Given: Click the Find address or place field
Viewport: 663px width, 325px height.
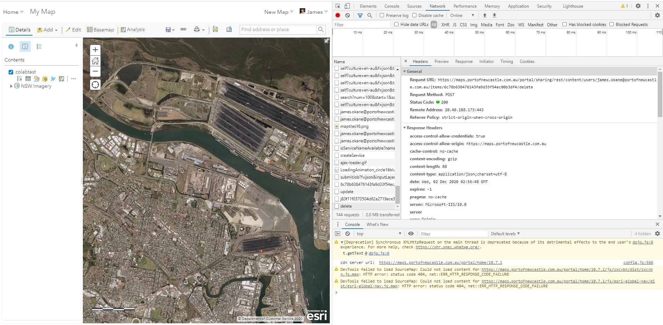Looking at the screenshot, I should pyautogui.click(x=278, y=30).
